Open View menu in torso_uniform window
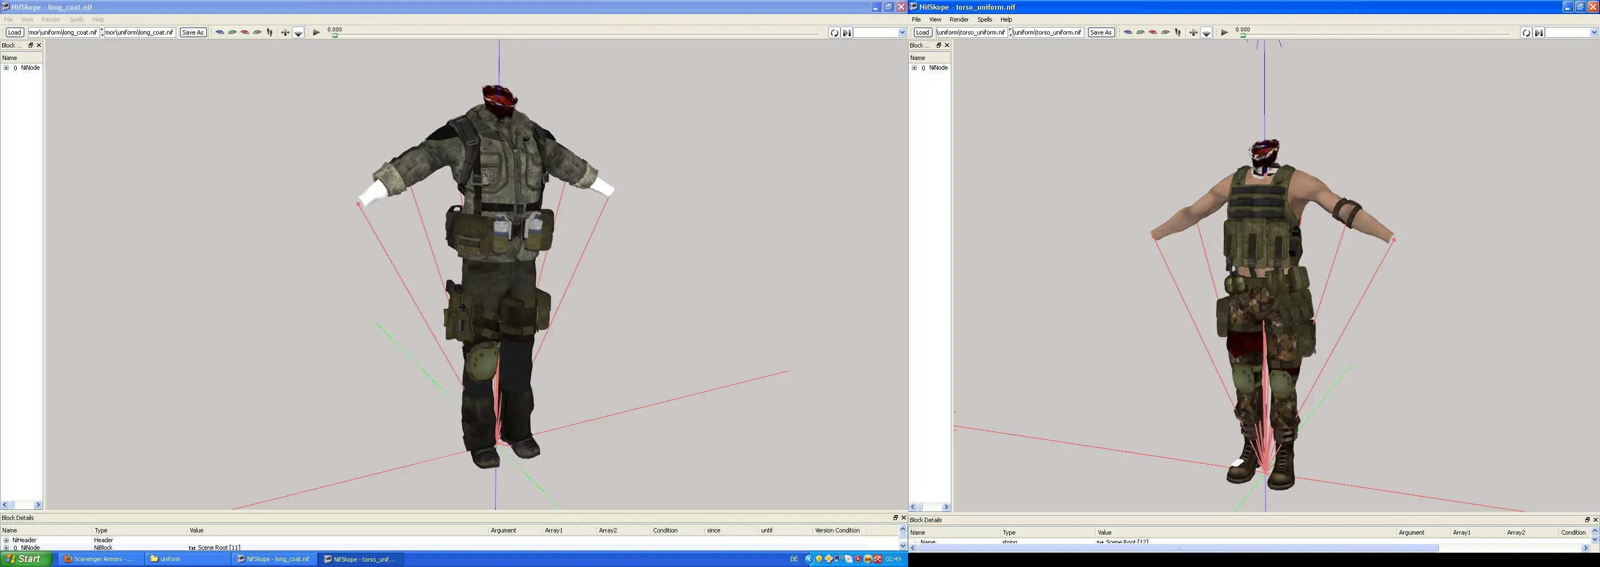 tap(935, 19)
